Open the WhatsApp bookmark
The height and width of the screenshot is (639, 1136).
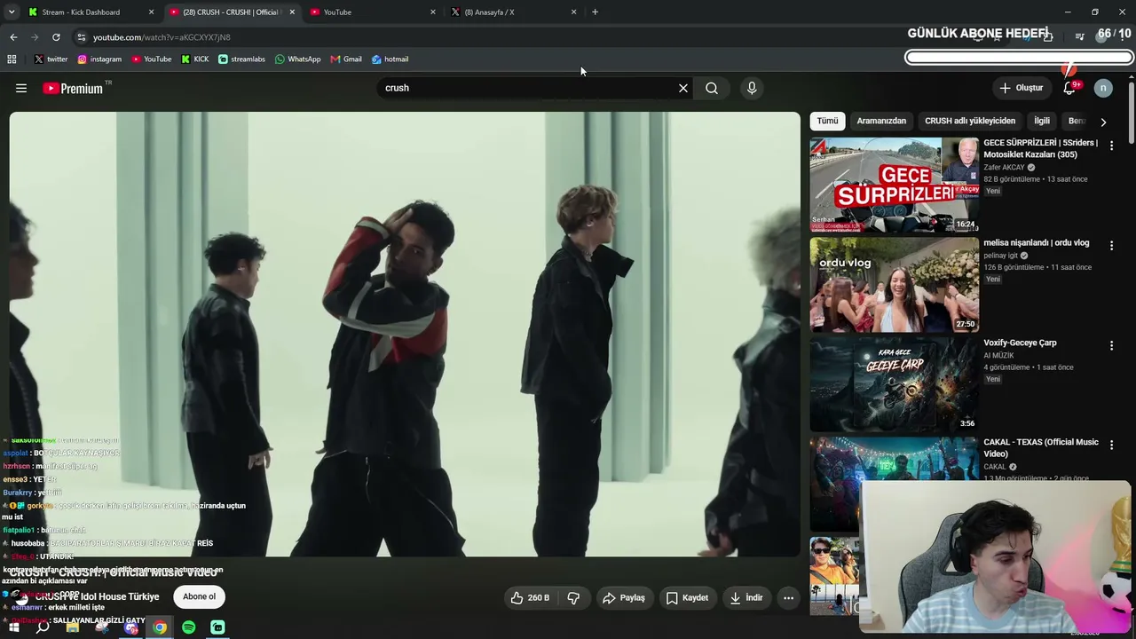(x=298, y=59)
